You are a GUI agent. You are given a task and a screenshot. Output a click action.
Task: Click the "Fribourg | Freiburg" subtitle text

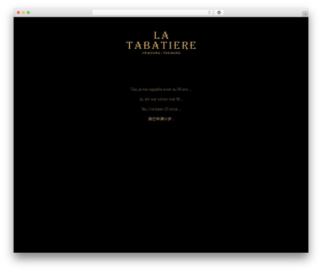[161, 53]
